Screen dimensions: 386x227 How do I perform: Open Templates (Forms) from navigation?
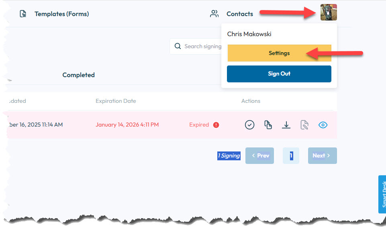pyautogui.click(x=61, y=14)
